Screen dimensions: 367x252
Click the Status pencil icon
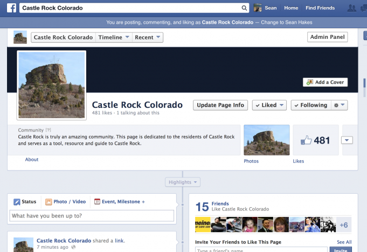(17, 202)
